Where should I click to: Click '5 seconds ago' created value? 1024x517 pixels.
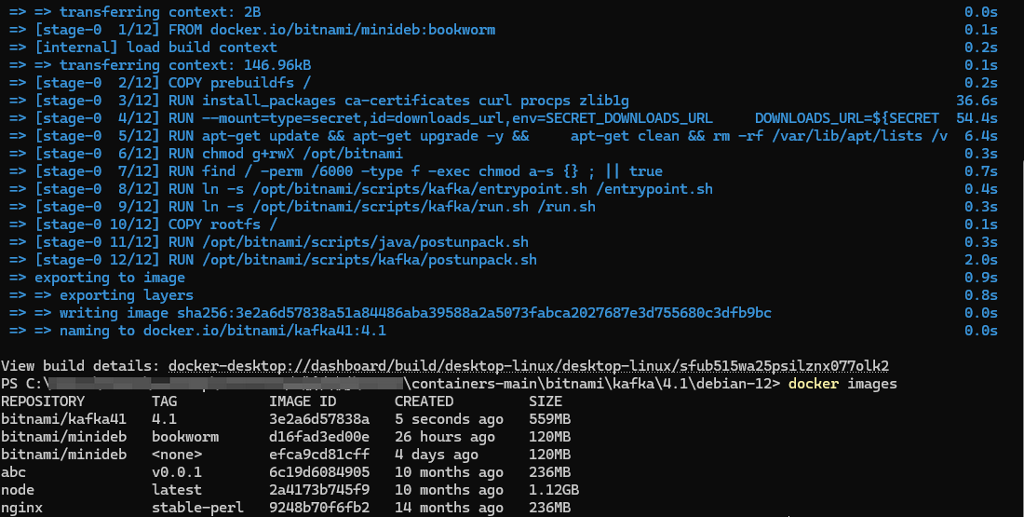tap(449, 419)
